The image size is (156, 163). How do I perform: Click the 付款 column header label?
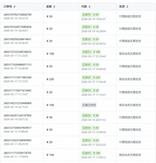coord(84,7)
